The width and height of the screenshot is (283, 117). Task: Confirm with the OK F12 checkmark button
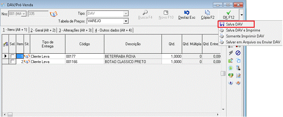coord(229,15)
